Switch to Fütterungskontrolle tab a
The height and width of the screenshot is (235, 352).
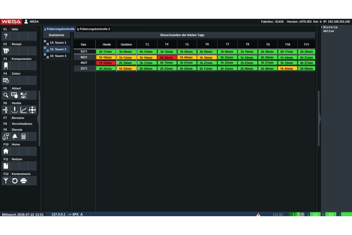[x=59, y=29]
